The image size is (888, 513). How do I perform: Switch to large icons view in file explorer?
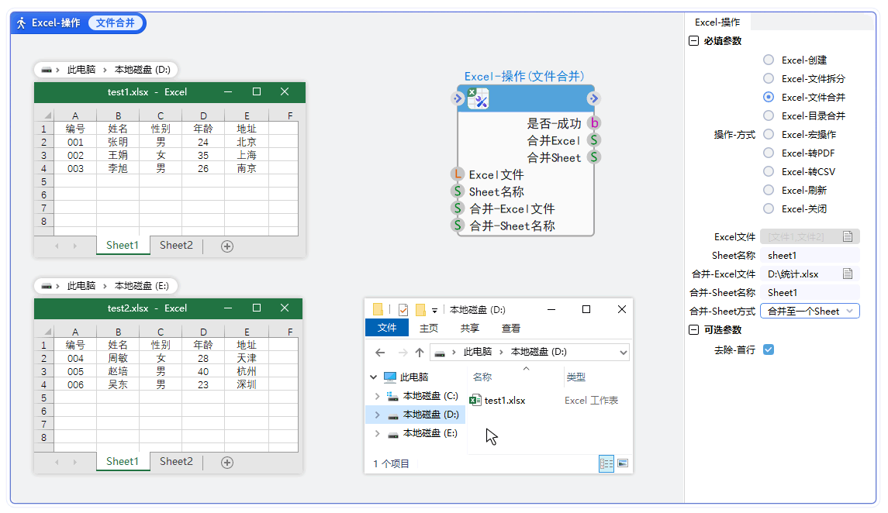tap(622, 463)
